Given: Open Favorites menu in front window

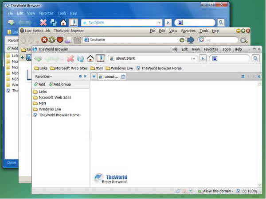Looking at the screenshot, I should click(x=211, y=49).
